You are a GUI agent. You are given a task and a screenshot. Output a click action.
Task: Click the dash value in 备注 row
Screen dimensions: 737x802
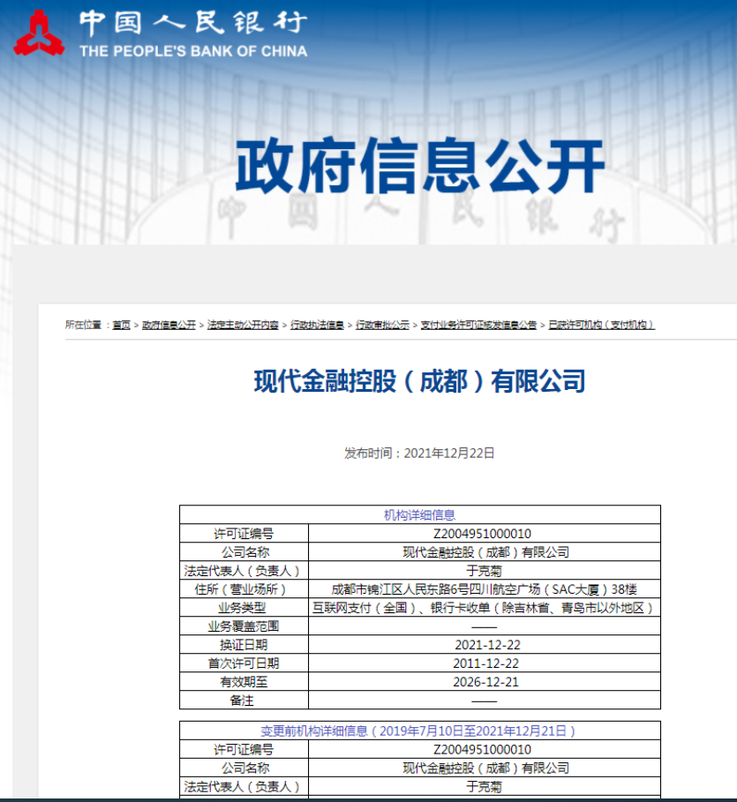[x=485, y=700]
